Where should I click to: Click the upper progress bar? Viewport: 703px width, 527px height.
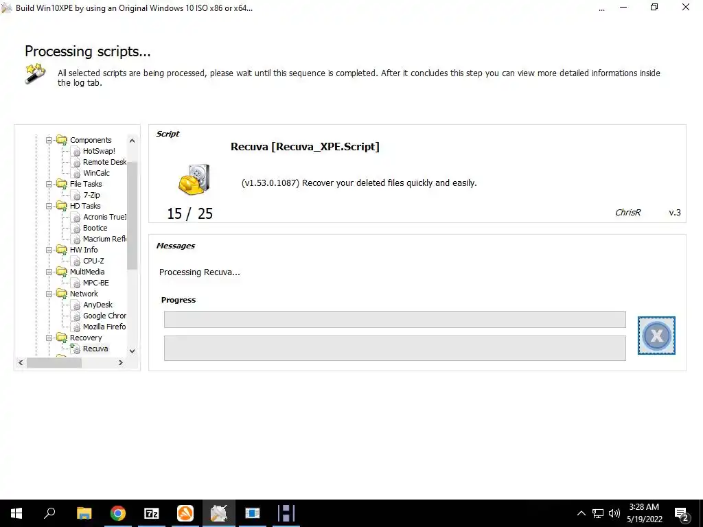click(x=395, y=320)
